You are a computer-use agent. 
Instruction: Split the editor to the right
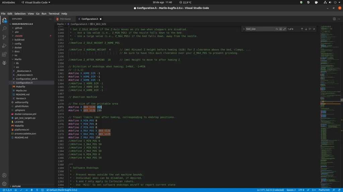334,19
